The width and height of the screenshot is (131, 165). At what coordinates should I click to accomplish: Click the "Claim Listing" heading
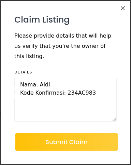pyautogui.click(x=42, y=20)
